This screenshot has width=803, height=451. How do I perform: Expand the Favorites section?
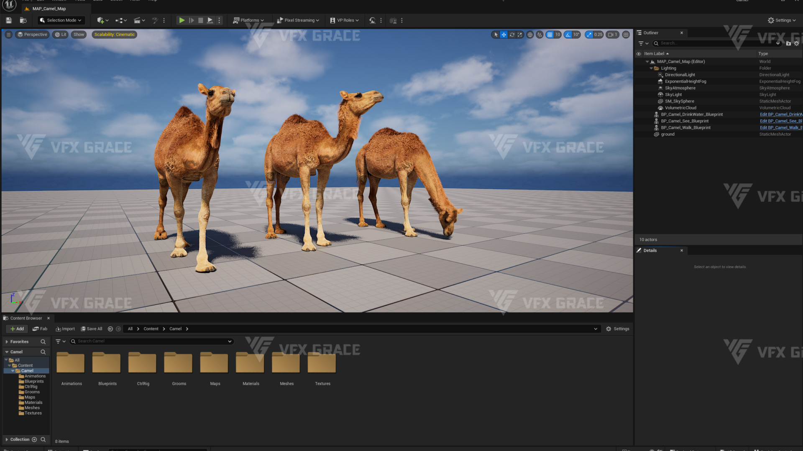click(7, 342)
